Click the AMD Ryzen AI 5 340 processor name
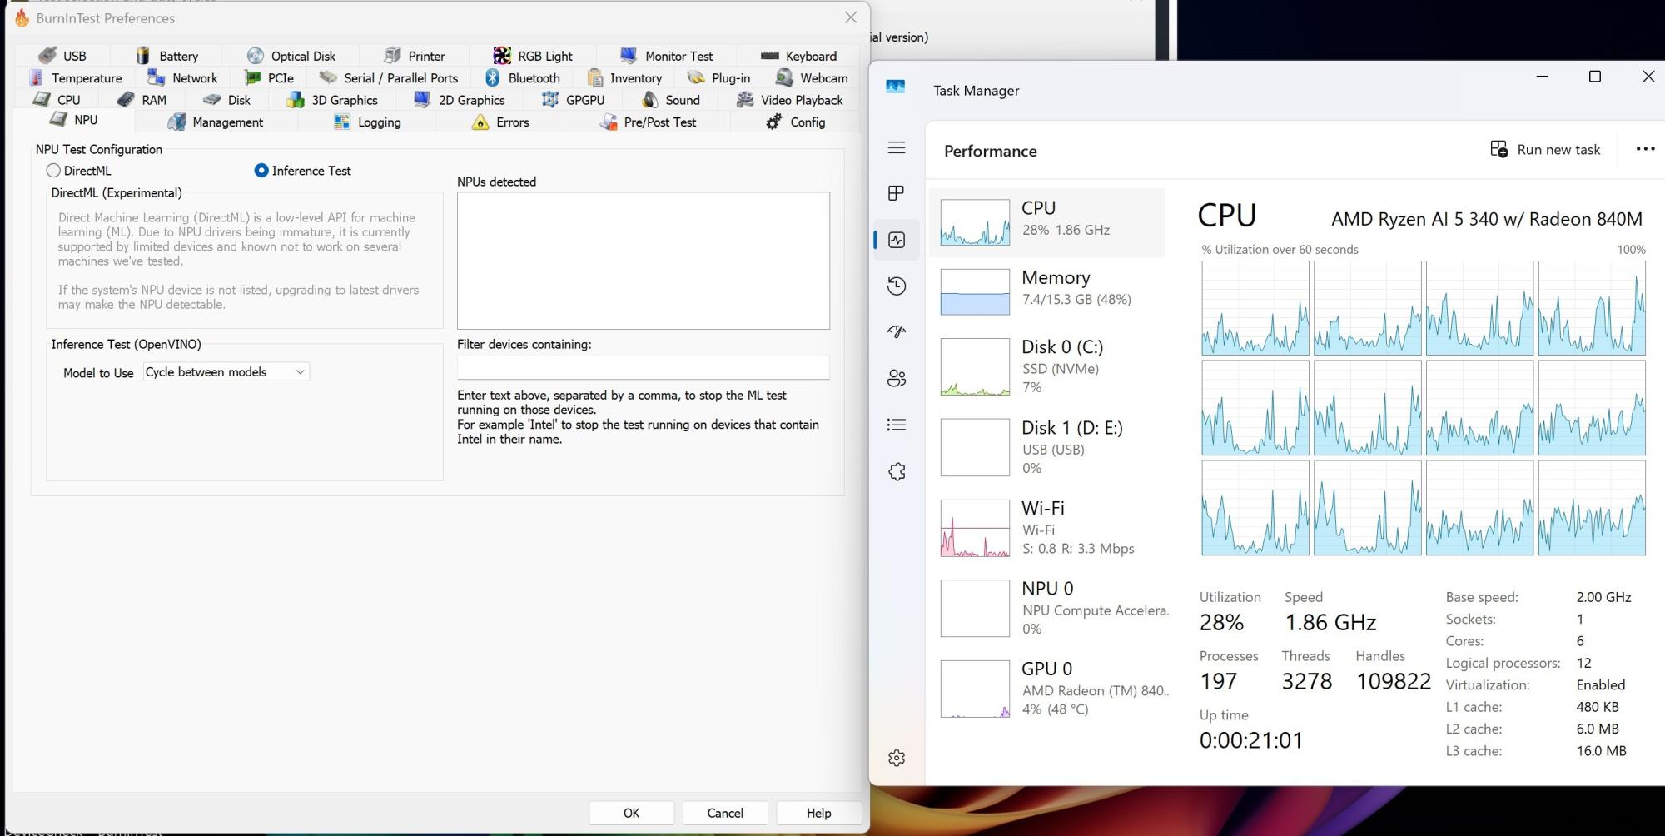Viewport: 1665px width, 836px height. coord(1486,219)
